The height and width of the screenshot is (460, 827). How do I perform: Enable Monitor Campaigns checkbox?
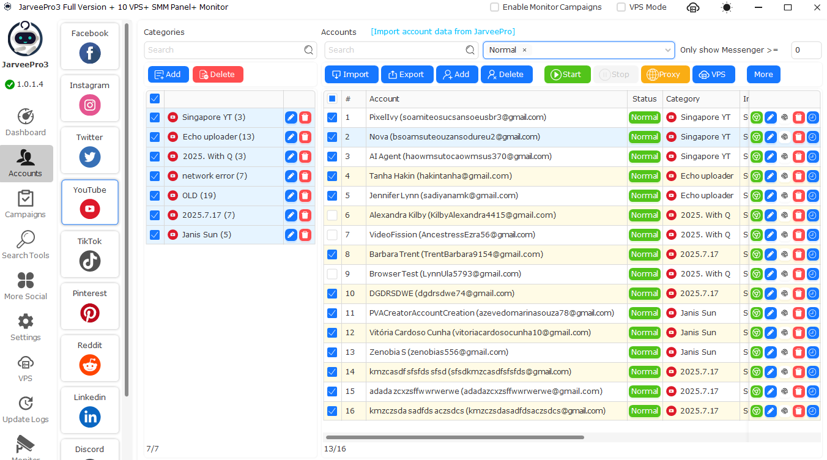click(494, 7)
